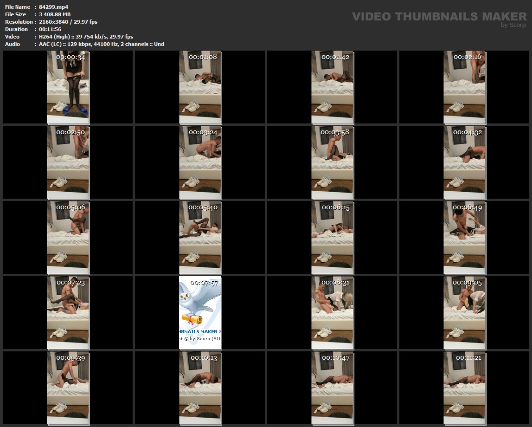532x427 pixels.
Task: Click the thumbnail marked 00:05:06
Action: click(x=68, y=238)
